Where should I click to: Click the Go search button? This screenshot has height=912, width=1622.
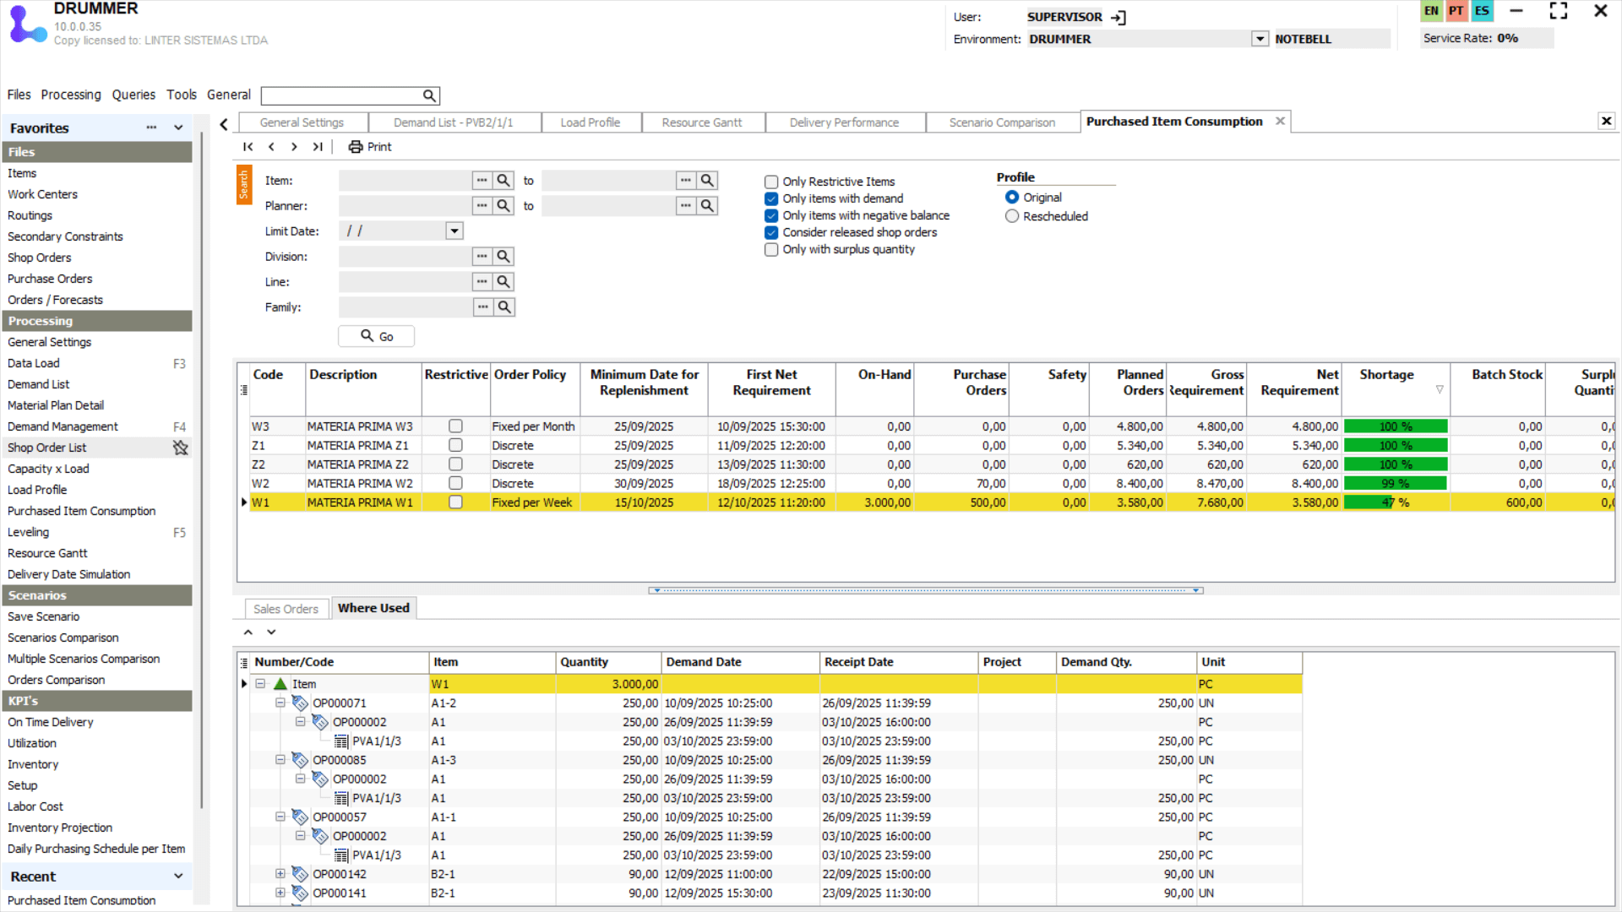pyautogui.click(x=377, y=336)
